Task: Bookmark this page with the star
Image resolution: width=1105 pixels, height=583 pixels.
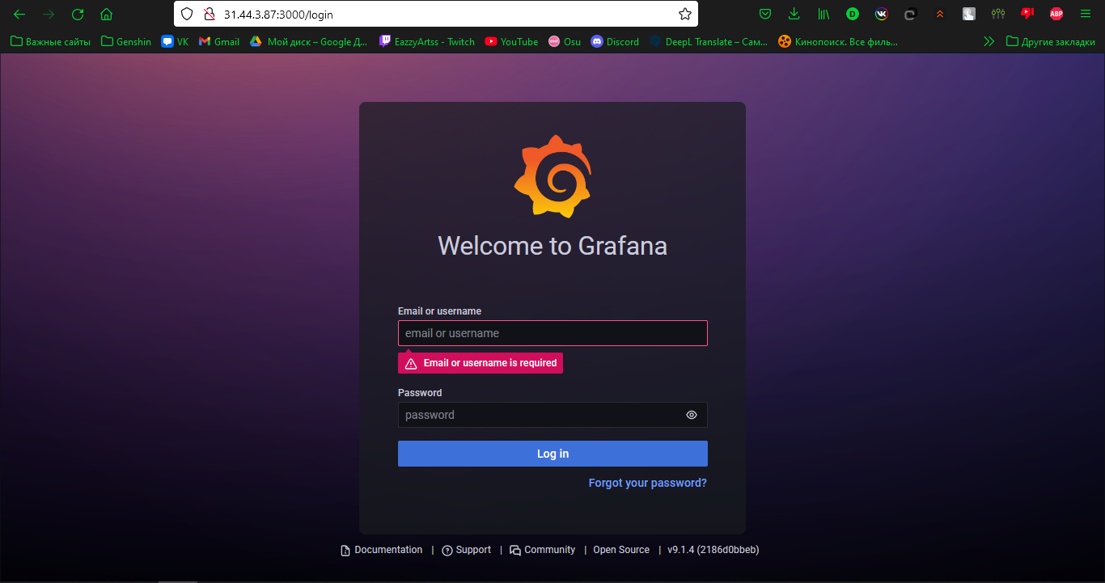Action: pos(684,14)
